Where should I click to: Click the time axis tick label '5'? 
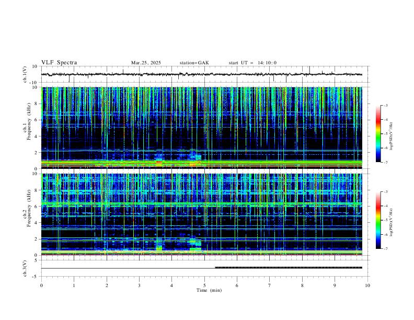tap(204, 285)
